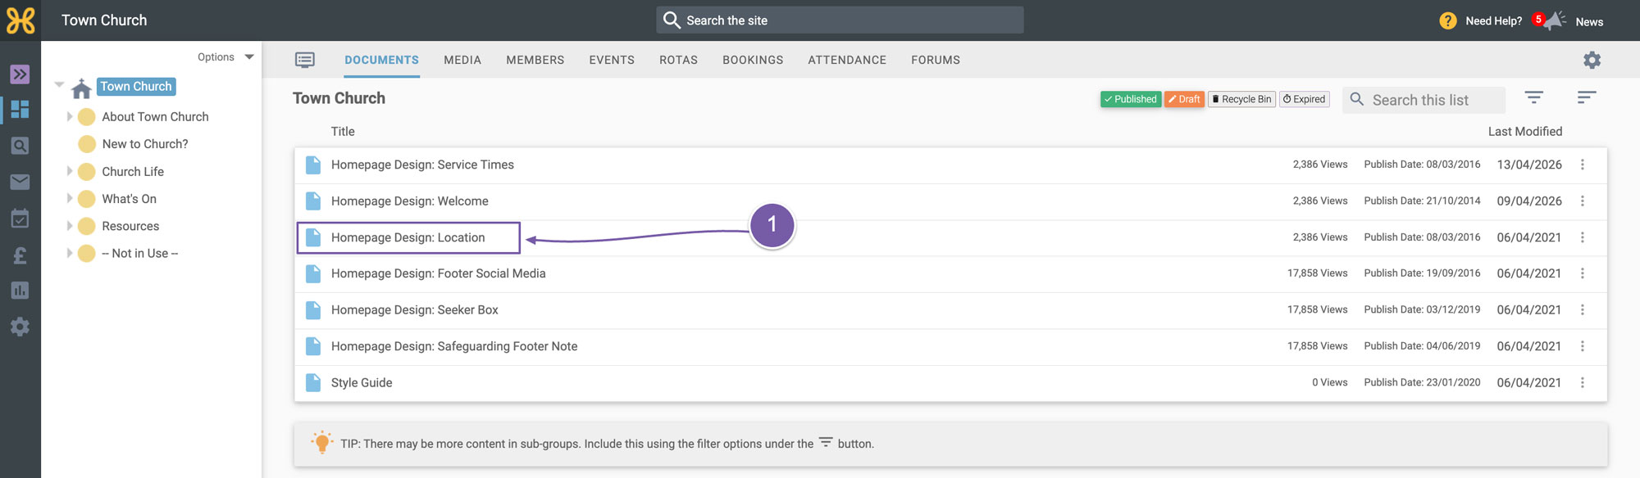Open the sort order icon
1640x478 pixels.
[1587, 97]
